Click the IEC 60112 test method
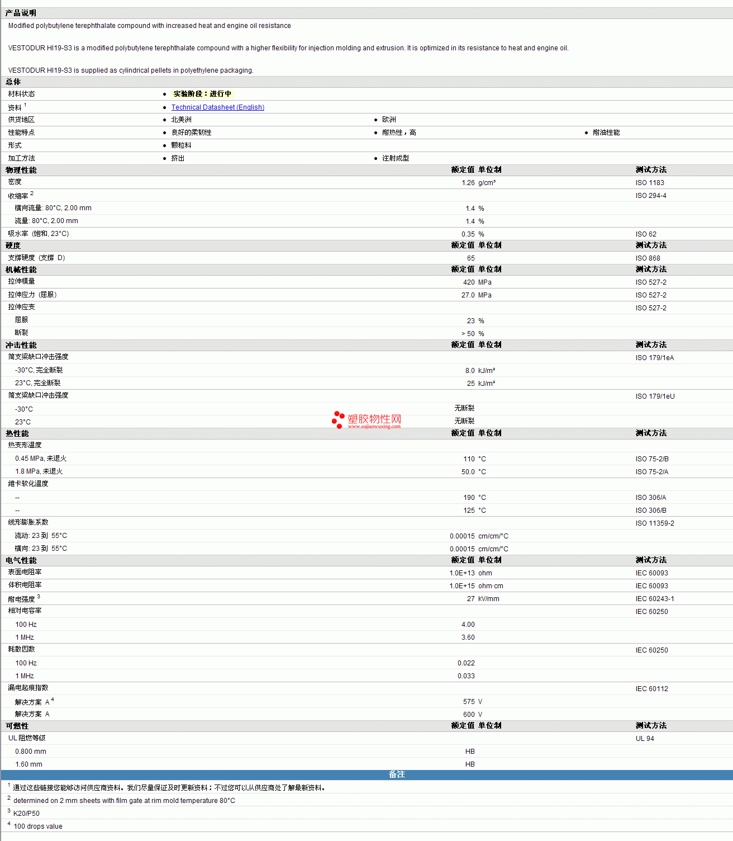Image resolution: width=733 pixels, height=841 pixels. tap(651, 689)
